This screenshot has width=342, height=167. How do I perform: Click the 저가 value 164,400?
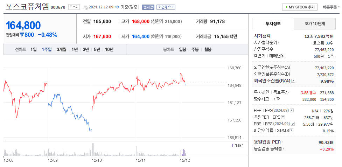pyautogui.click(x=141, y=36)
